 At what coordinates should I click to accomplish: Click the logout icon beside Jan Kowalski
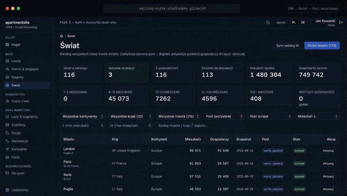[341, 22]
